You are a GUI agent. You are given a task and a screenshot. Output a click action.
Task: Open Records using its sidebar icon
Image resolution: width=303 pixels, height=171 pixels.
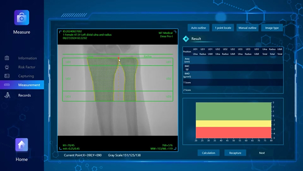(7, 95)
